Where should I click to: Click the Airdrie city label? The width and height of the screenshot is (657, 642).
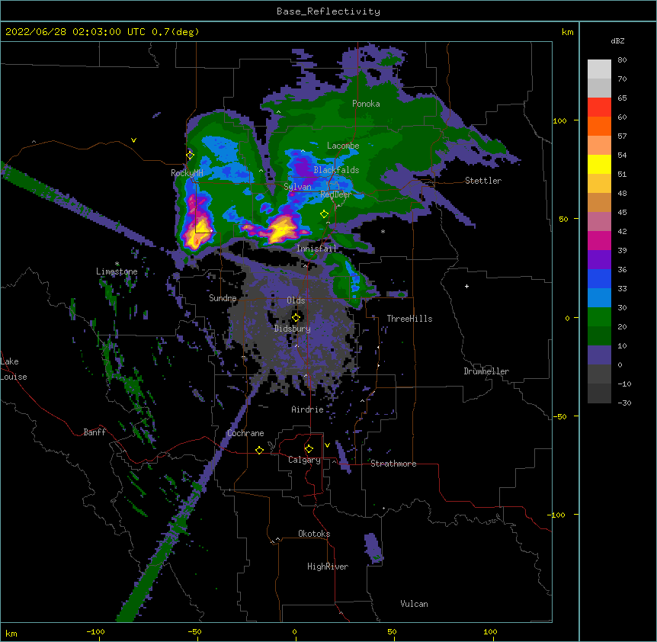pyautogui.click(x=308, y=409)
